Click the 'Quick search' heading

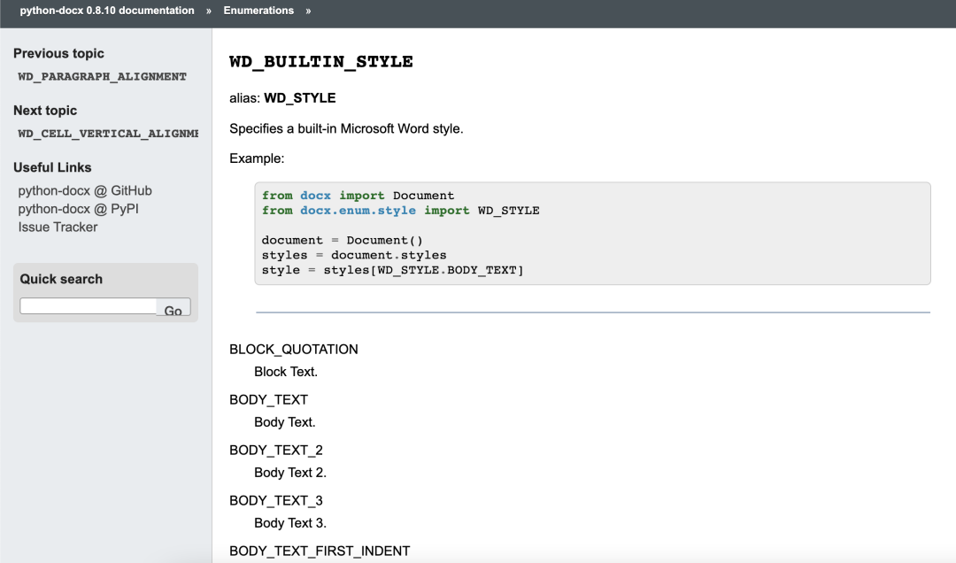61,280
